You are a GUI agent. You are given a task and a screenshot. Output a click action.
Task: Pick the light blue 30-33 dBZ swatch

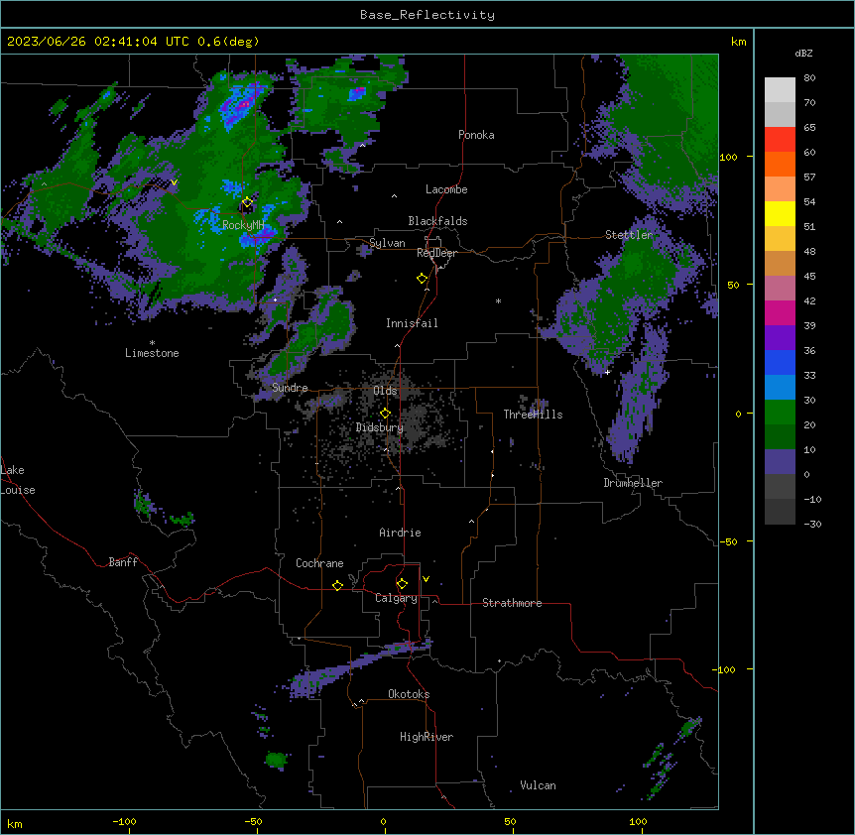(x=780, y=388)
